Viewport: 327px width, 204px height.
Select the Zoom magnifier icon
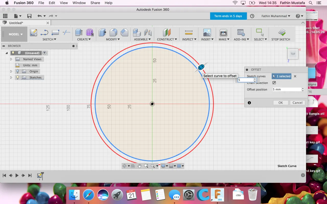(146, 166)
